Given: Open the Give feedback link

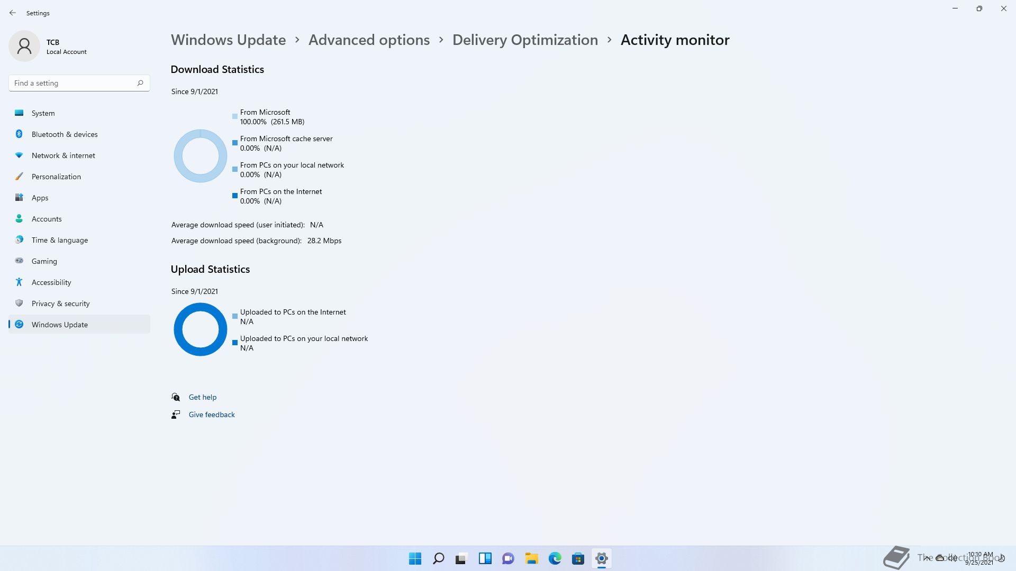Looking at the screenshot, I should click(x=212, y=415).
